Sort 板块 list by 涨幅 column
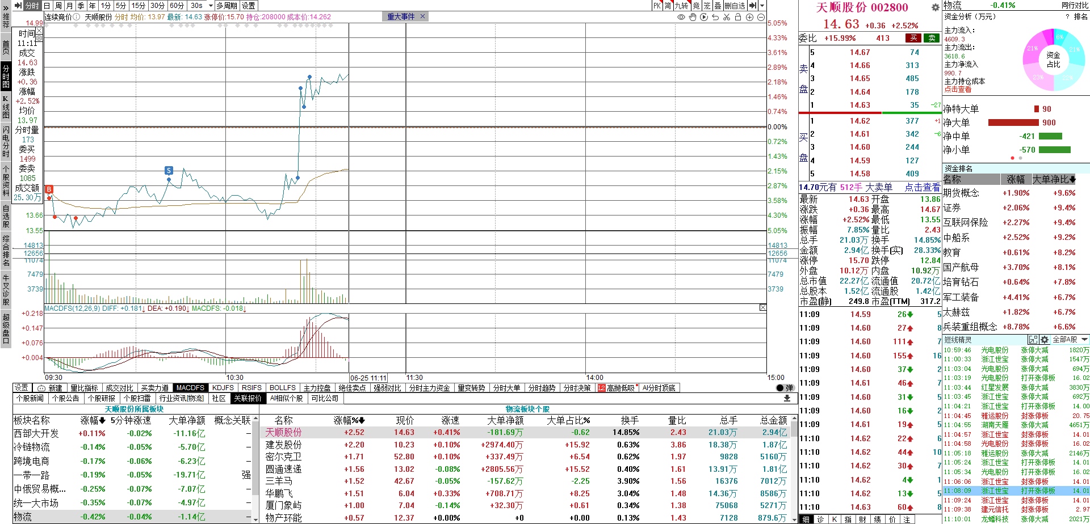This screenshot has width=1090, height=524. pos(93,420)
